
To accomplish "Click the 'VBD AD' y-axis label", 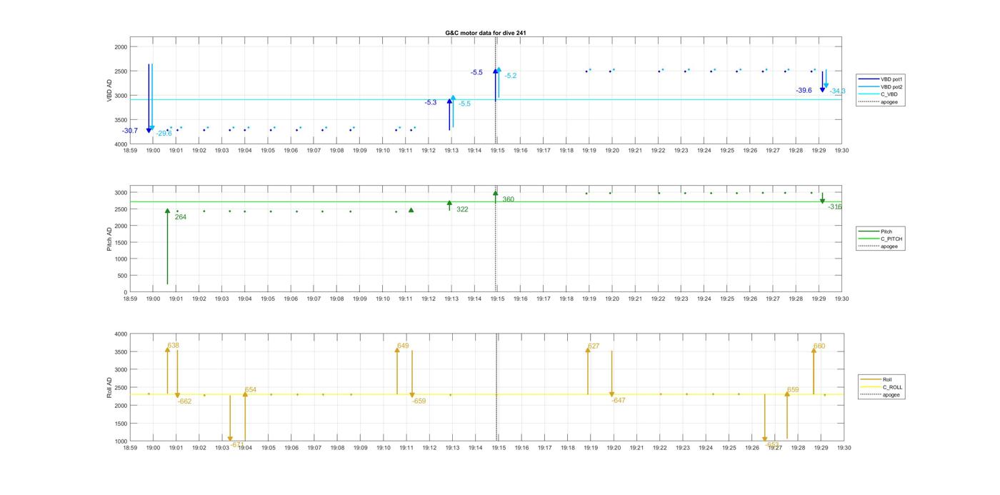I will click(110, 90).
